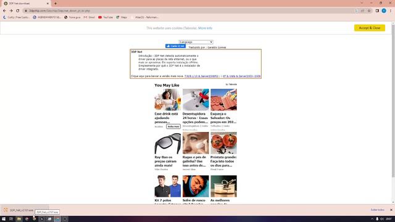Open the 'As melhores' cookware ad thumbnail

pos(223,186)
